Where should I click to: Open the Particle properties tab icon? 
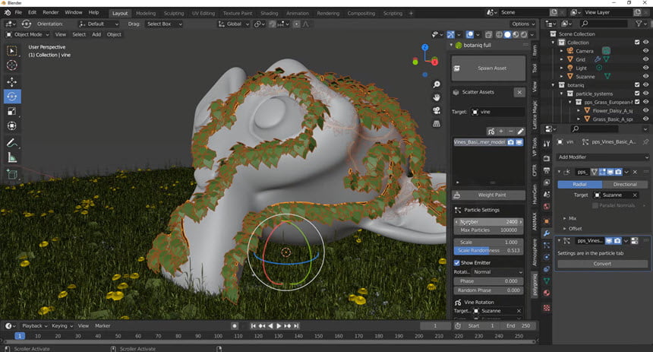(547, 246)
